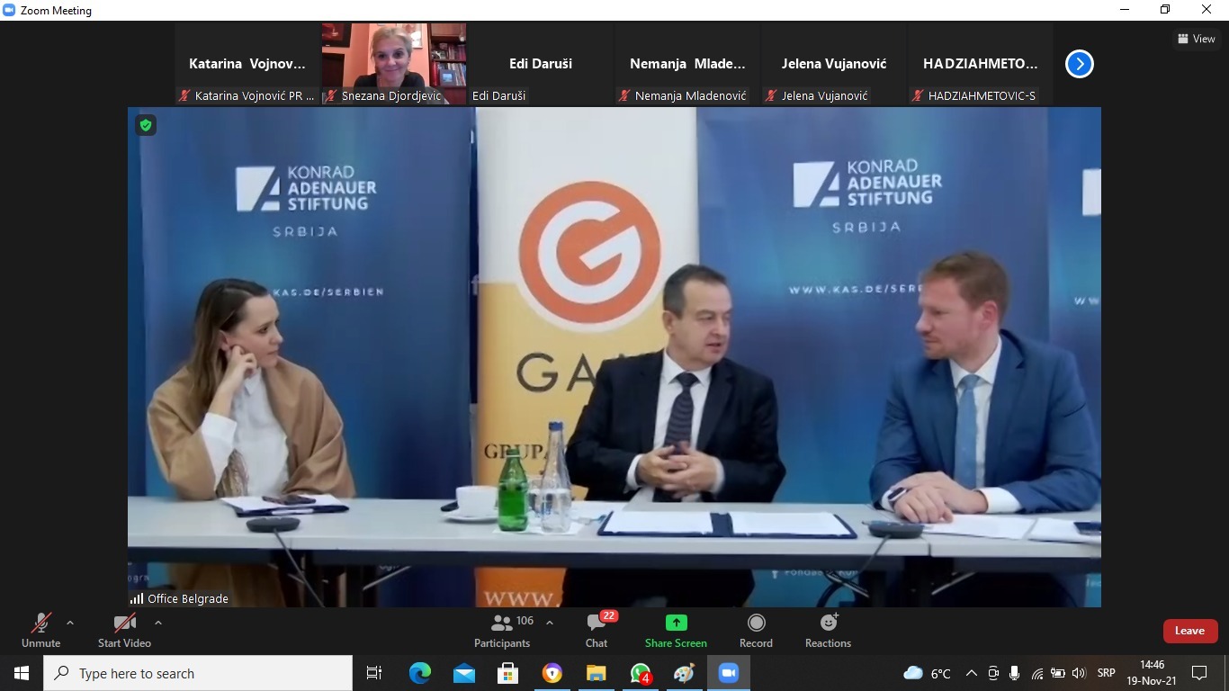Leave the meeting
This screenshot has height=691, width=1229.
tap(1189, 631)
